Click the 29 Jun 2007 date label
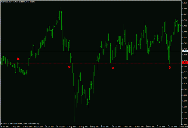188x128 pixels. (50, 127)
